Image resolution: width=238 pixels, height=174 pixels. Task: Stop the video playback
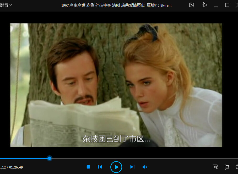[88, 167]
